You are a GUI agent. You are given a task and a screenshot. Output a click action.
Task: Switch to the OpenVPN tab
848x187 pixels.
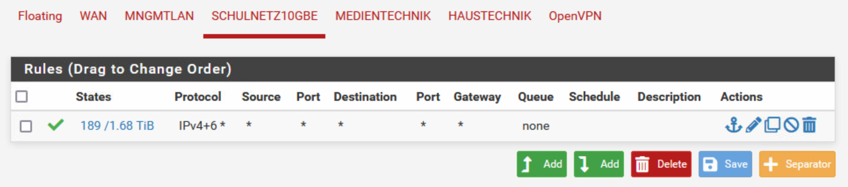coord(575,16)
